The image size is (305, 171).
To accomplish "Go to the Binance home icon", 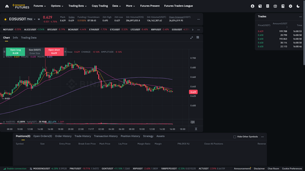I will click(7, 6).
